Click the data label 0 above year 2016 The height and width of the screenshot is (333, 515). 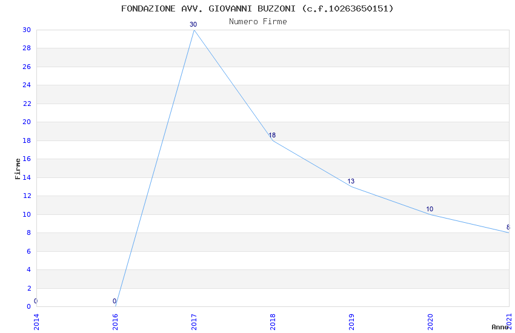[115, 301]
